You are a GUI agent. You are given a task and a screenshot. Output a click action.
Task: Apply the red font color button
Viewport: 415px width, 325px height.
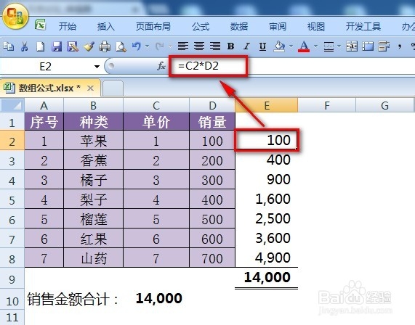point(304,46)
